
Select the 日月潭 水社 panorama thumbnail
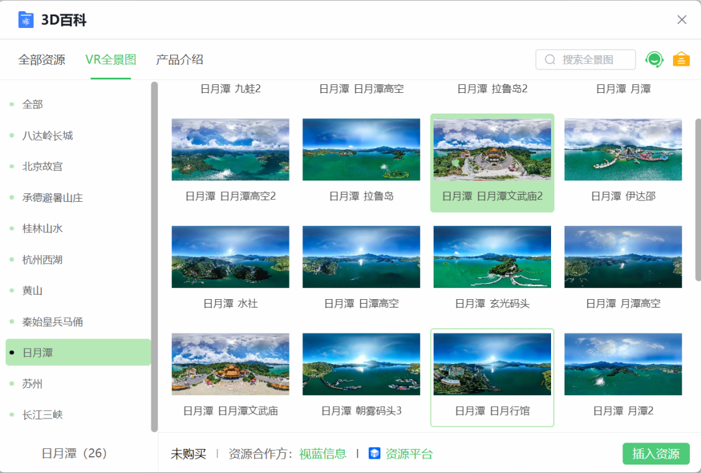click(x=230, y=256)
